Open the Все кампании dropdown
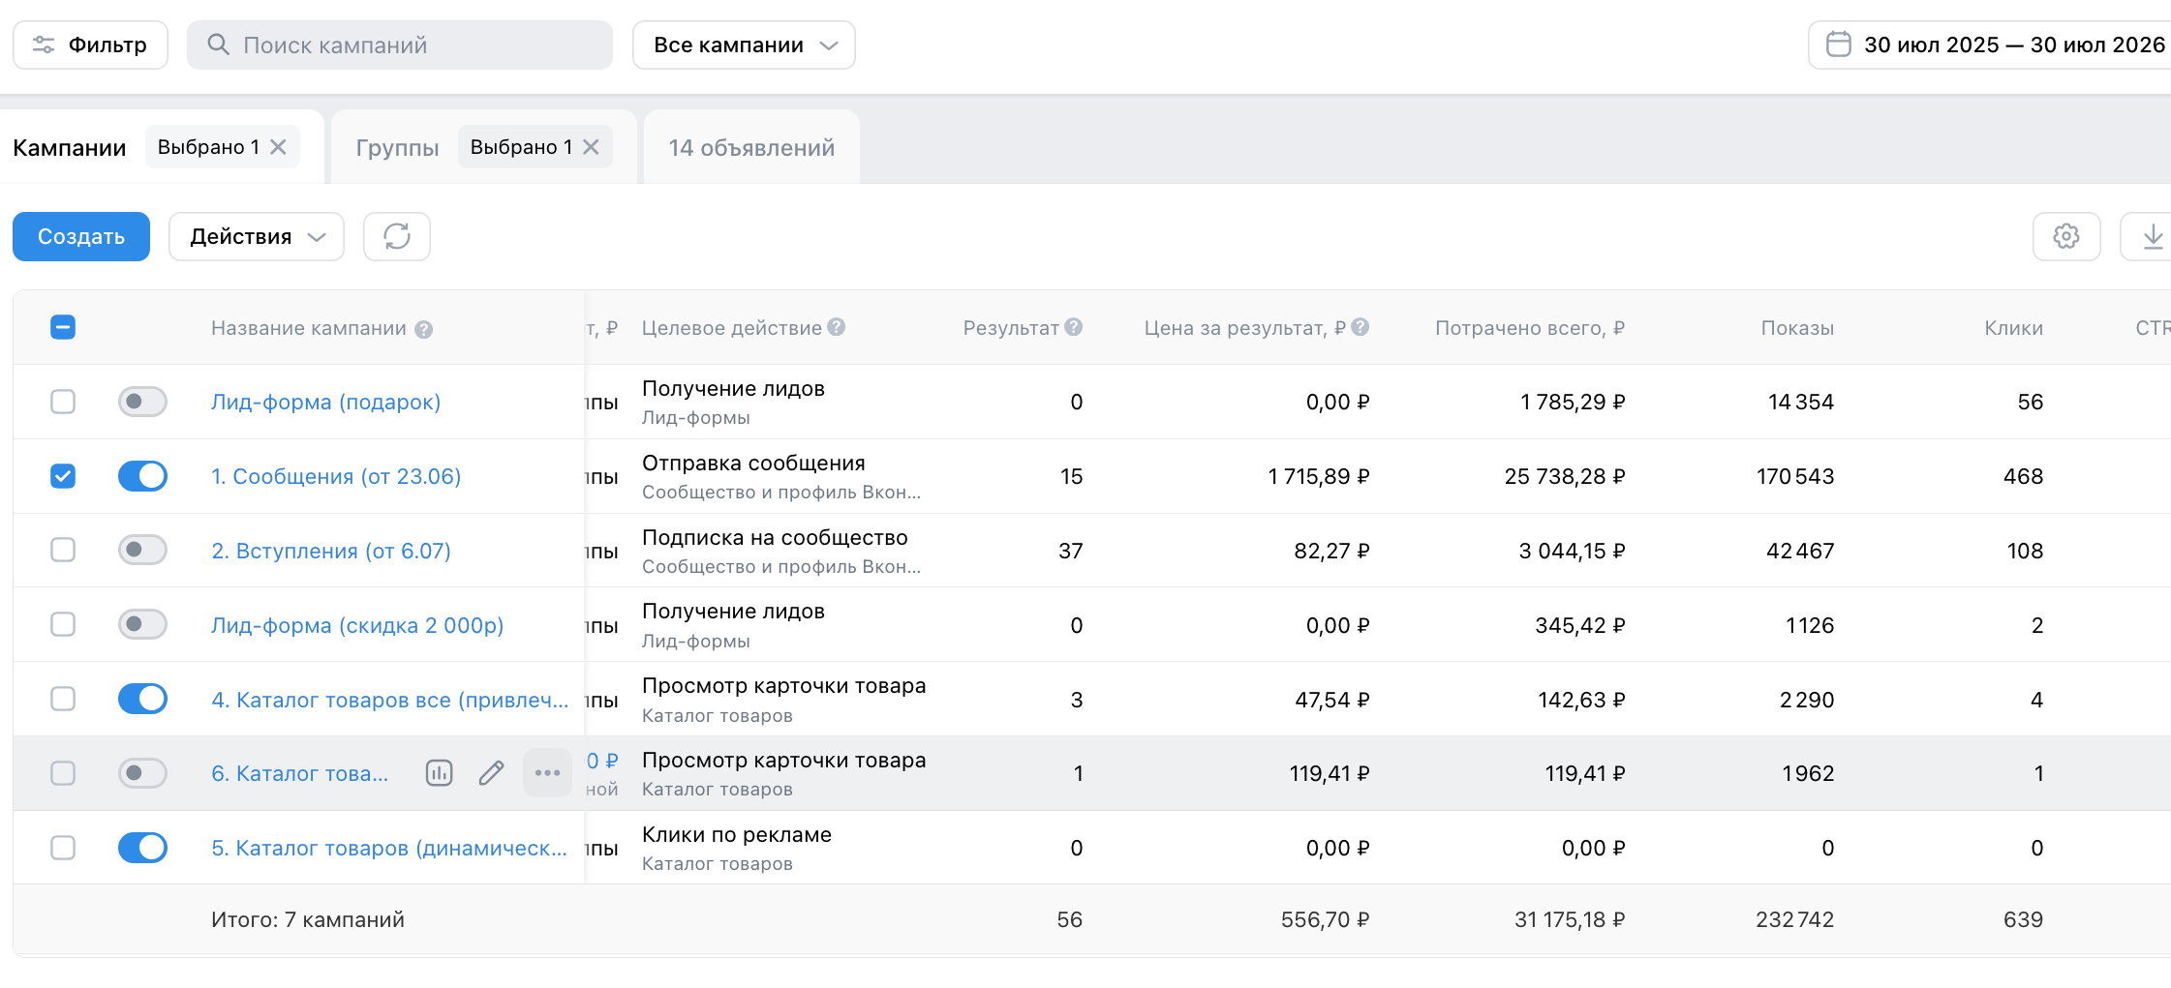This screenshot has height=988, width=2171. tap(744, 45)
